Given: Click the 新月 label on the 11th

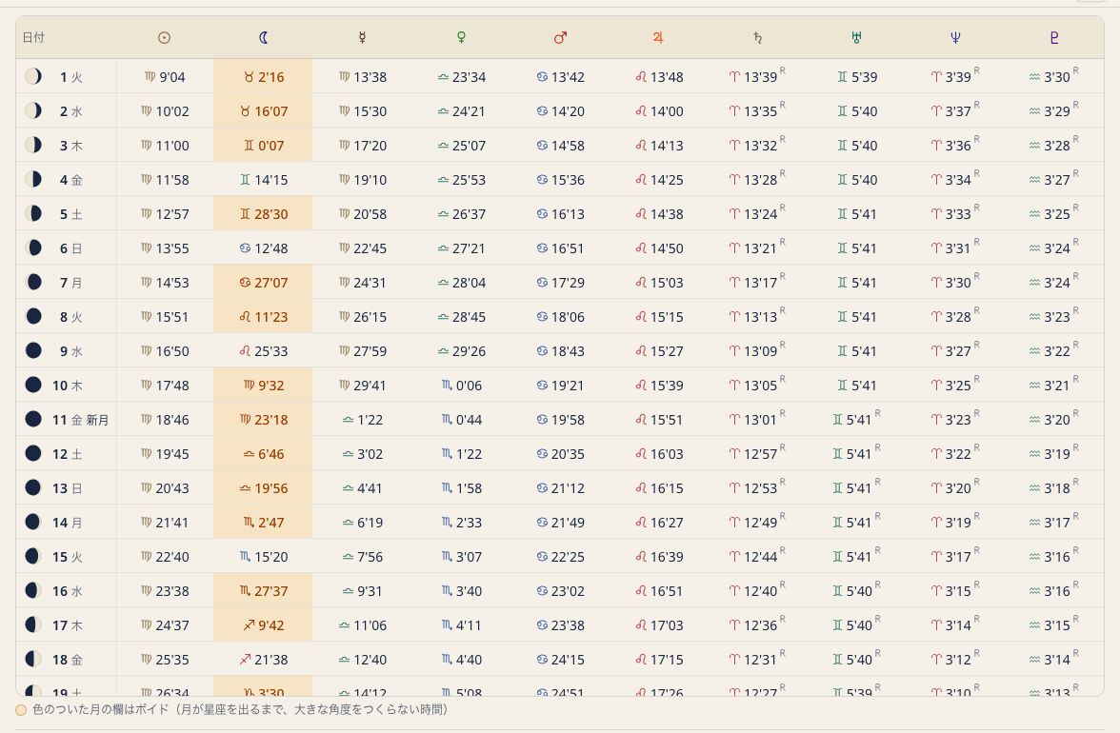Looking at the screenshot, I should click(x=97, y=420).
